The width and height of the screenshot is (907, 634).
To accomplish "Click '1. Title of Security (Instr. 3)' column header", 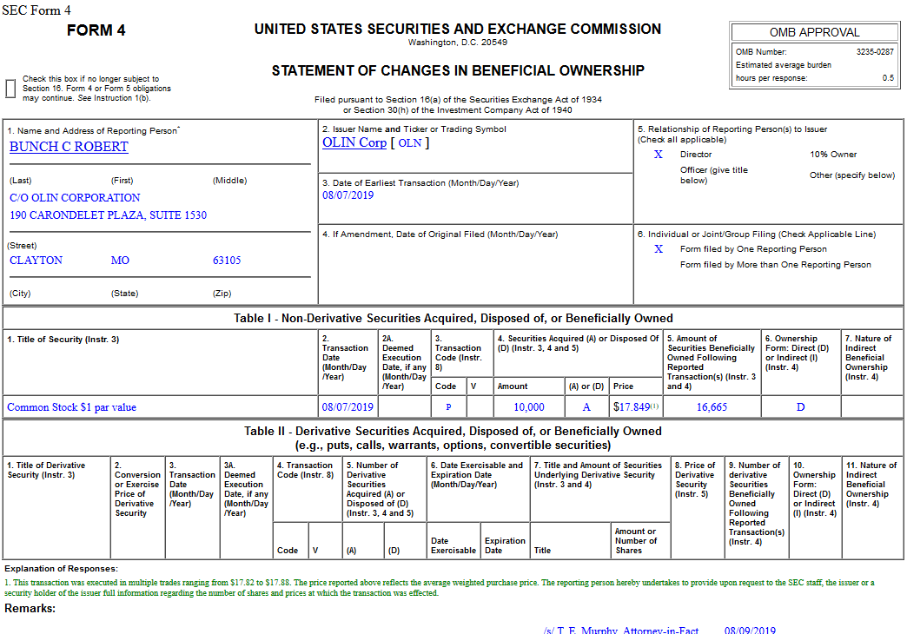I will (x=63, y=340).
